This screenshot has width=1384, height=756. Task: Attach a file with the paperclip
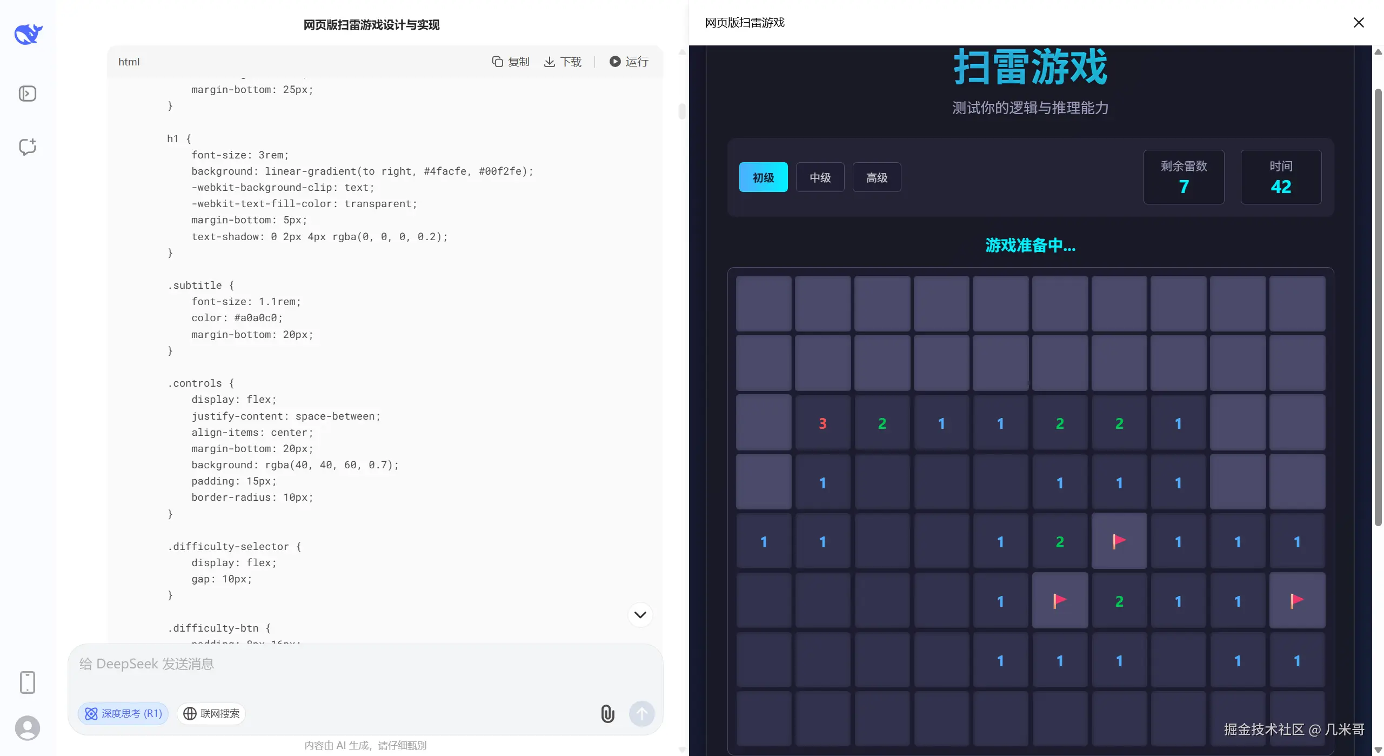click(607, 713)
